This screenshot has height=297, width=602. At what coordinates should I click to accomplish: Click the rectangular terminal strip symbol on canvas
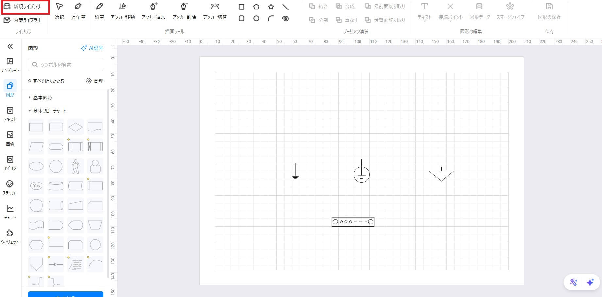[x=353, y=222]
